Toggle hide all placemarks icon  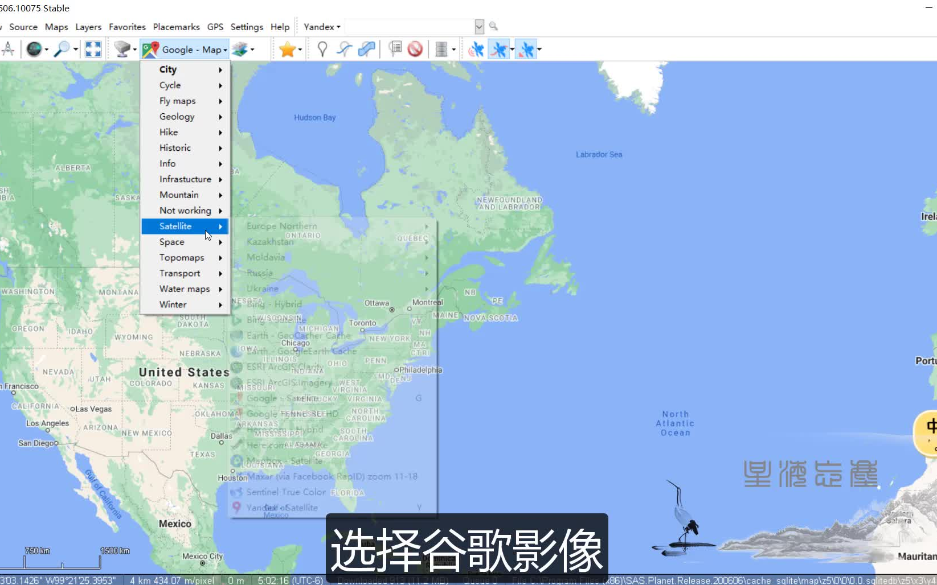tap(415, 50)
